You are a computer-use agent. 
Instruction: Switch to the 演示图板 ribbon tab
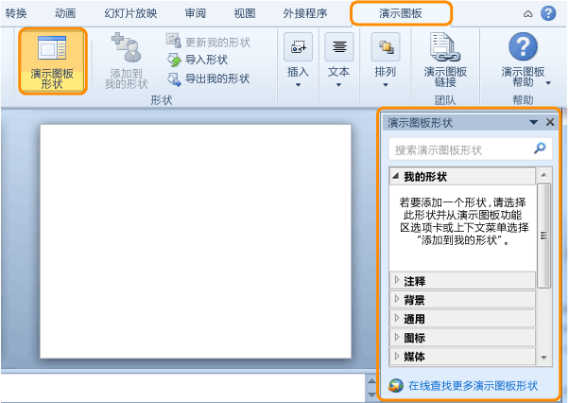(401, 13)
